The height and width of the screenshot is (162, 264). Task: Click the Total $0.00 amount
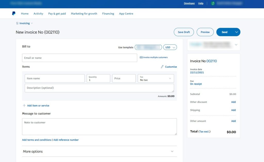[x=231, y=132]
